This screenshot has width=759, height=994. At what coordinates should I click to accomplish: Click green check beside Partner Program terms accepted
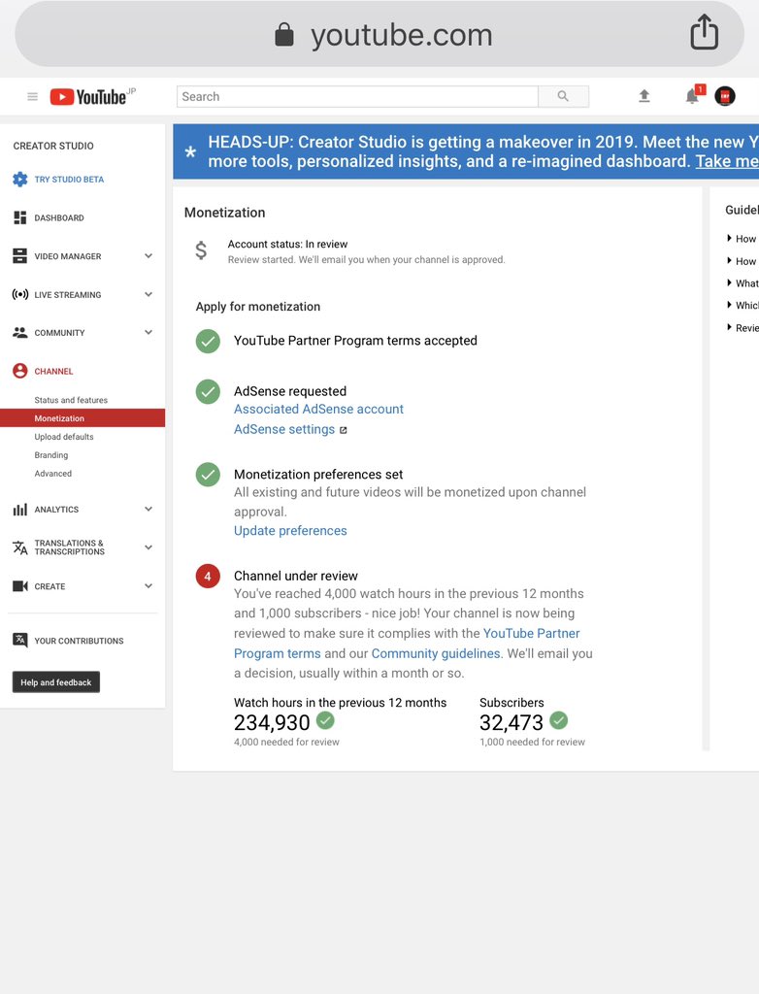[208, 341]
